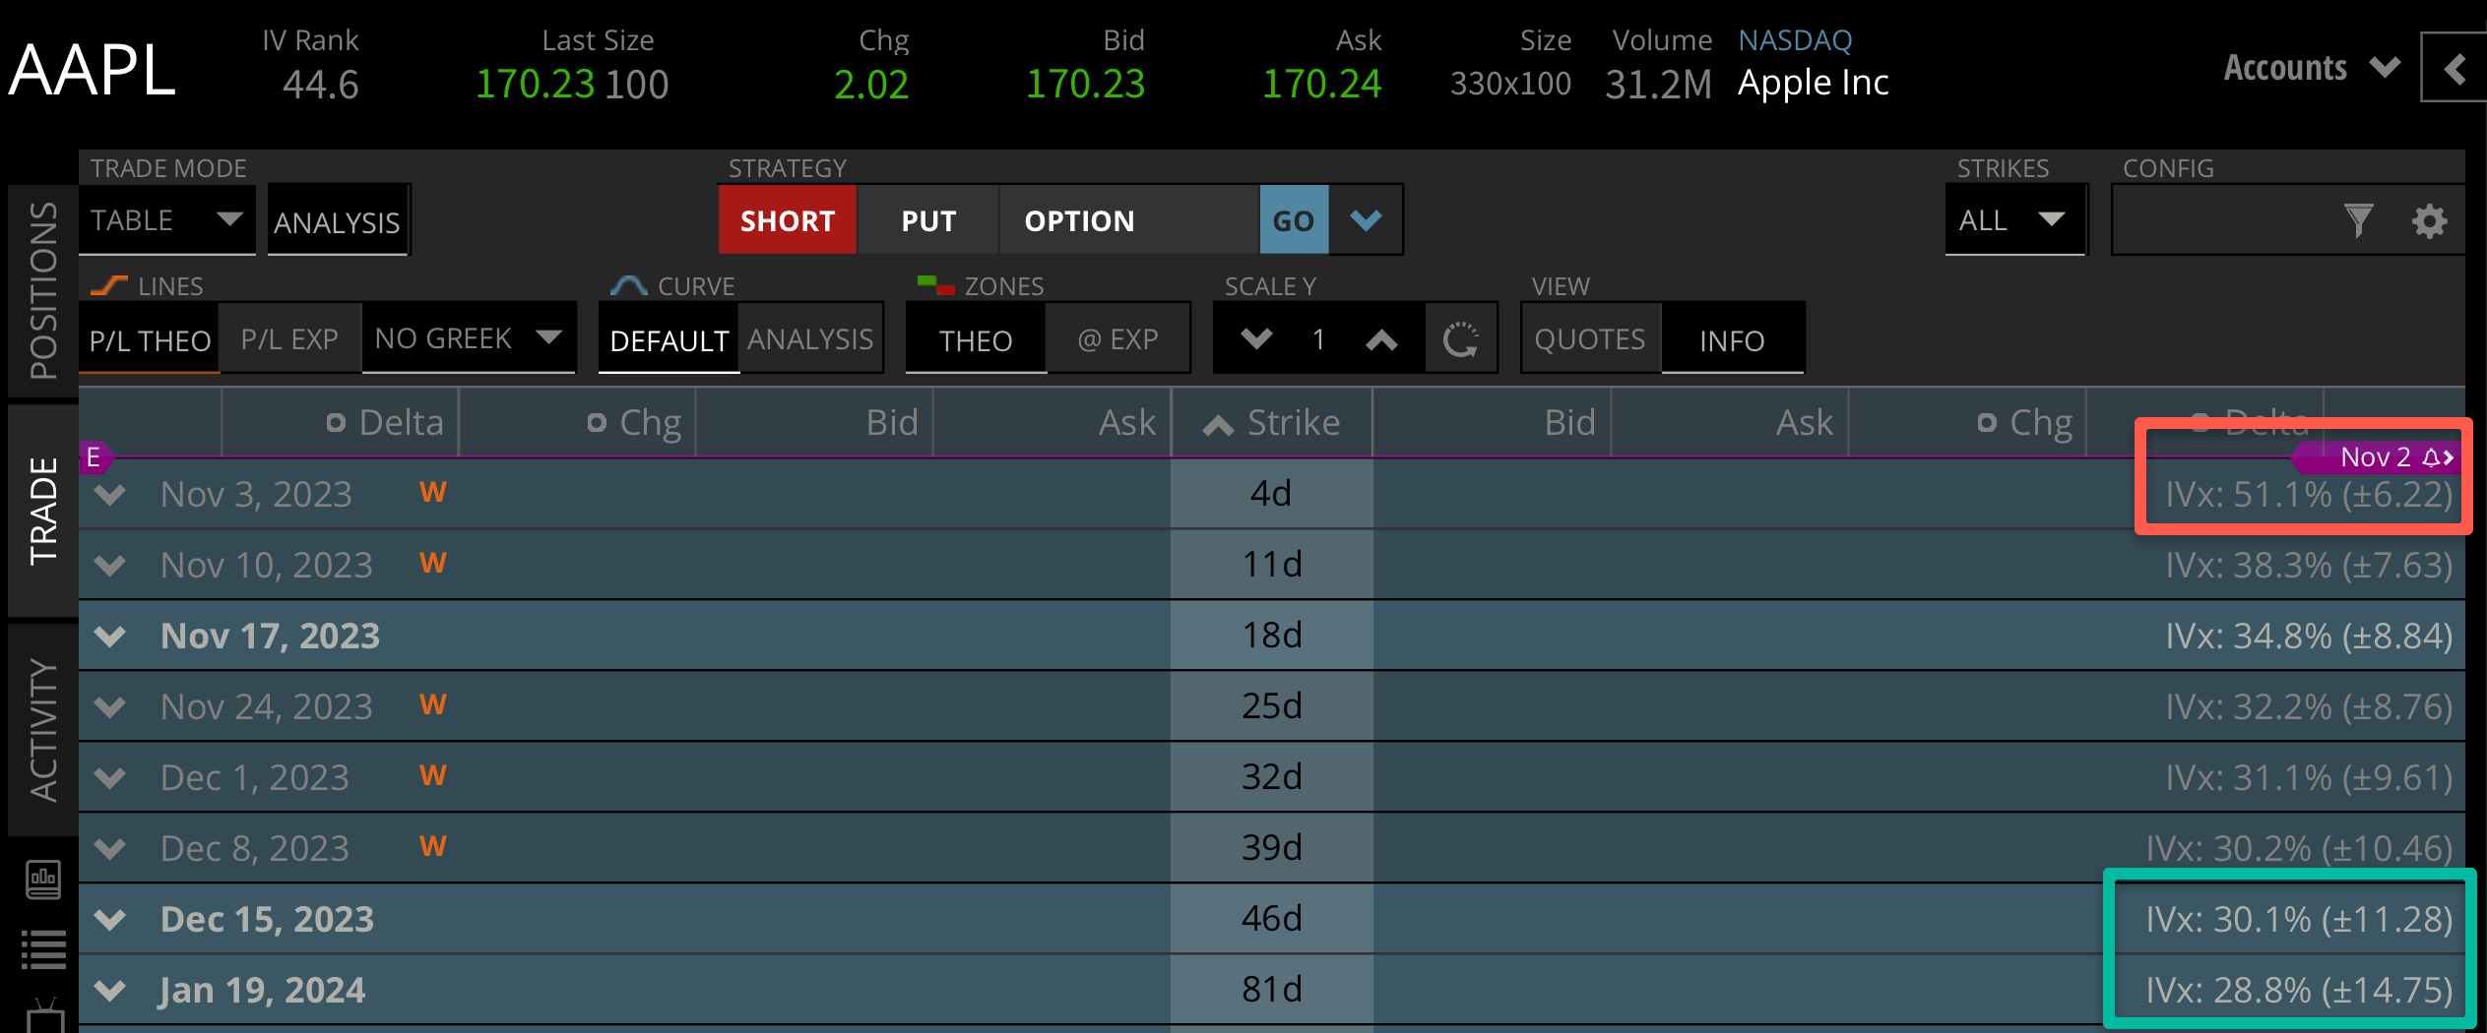Click the Nov 2 alert bell marker
2487x1033 pixels.
coord(2432,456)
